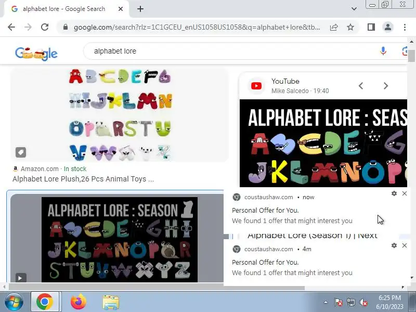Open settings for the 4m coustaushaw notification
The width and height of the screenshot is (416, 312).
[394, 245]
